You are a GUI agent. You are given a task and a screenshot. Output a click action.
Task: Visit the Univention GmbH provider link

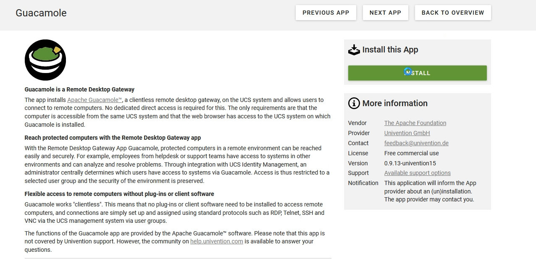(x=407, y=133)
